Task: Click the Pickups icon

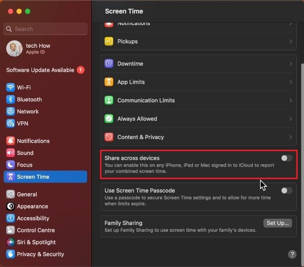Action: click(109, 42)
